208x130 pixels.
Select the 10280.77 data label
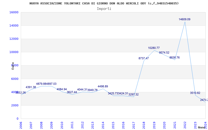pos(154,48)
